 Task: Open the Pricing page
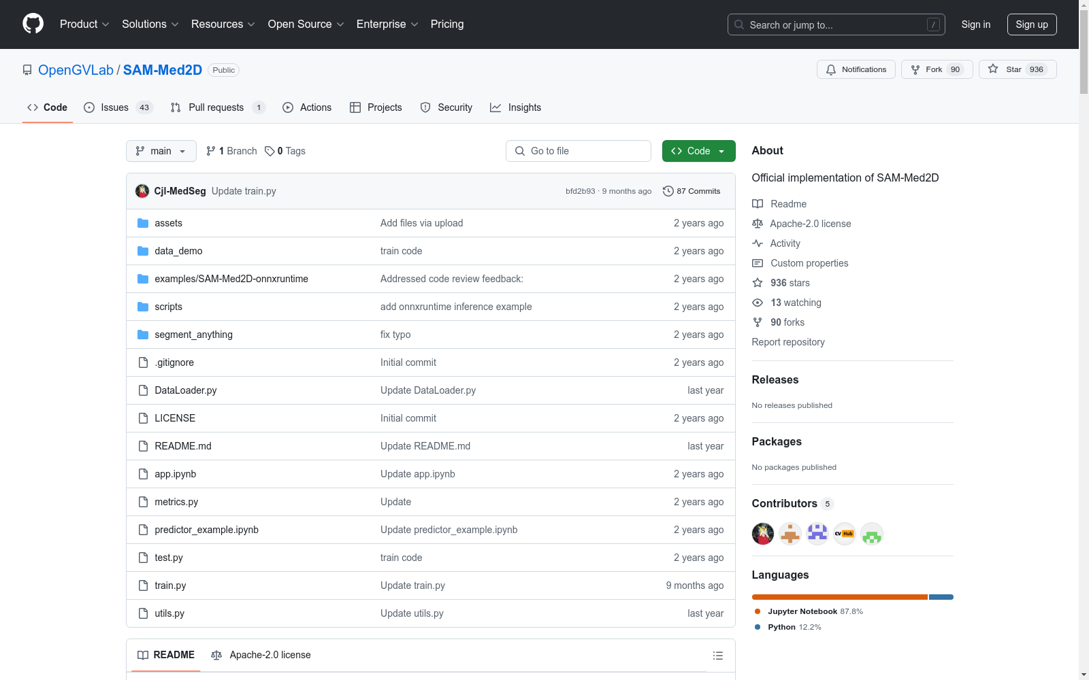tap(447, 24)
